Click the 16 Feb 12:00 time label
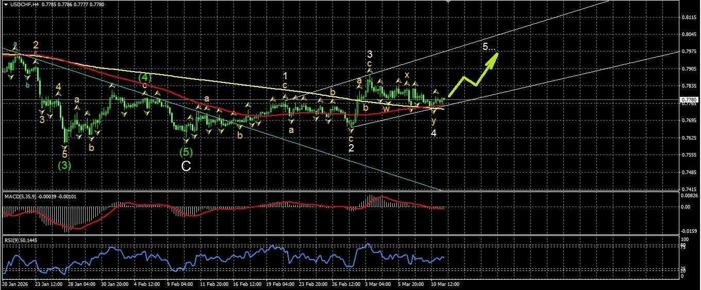Image resolution: width=701 pixels, height=290 pixels. click(x=247, y=284)
